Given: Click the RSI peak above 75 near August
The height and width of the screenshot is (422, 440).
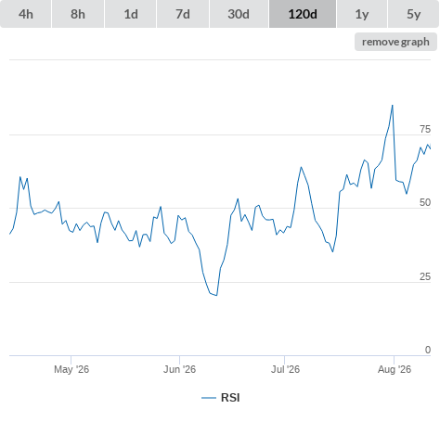Looking at the screenshot, I should point(393,106).
